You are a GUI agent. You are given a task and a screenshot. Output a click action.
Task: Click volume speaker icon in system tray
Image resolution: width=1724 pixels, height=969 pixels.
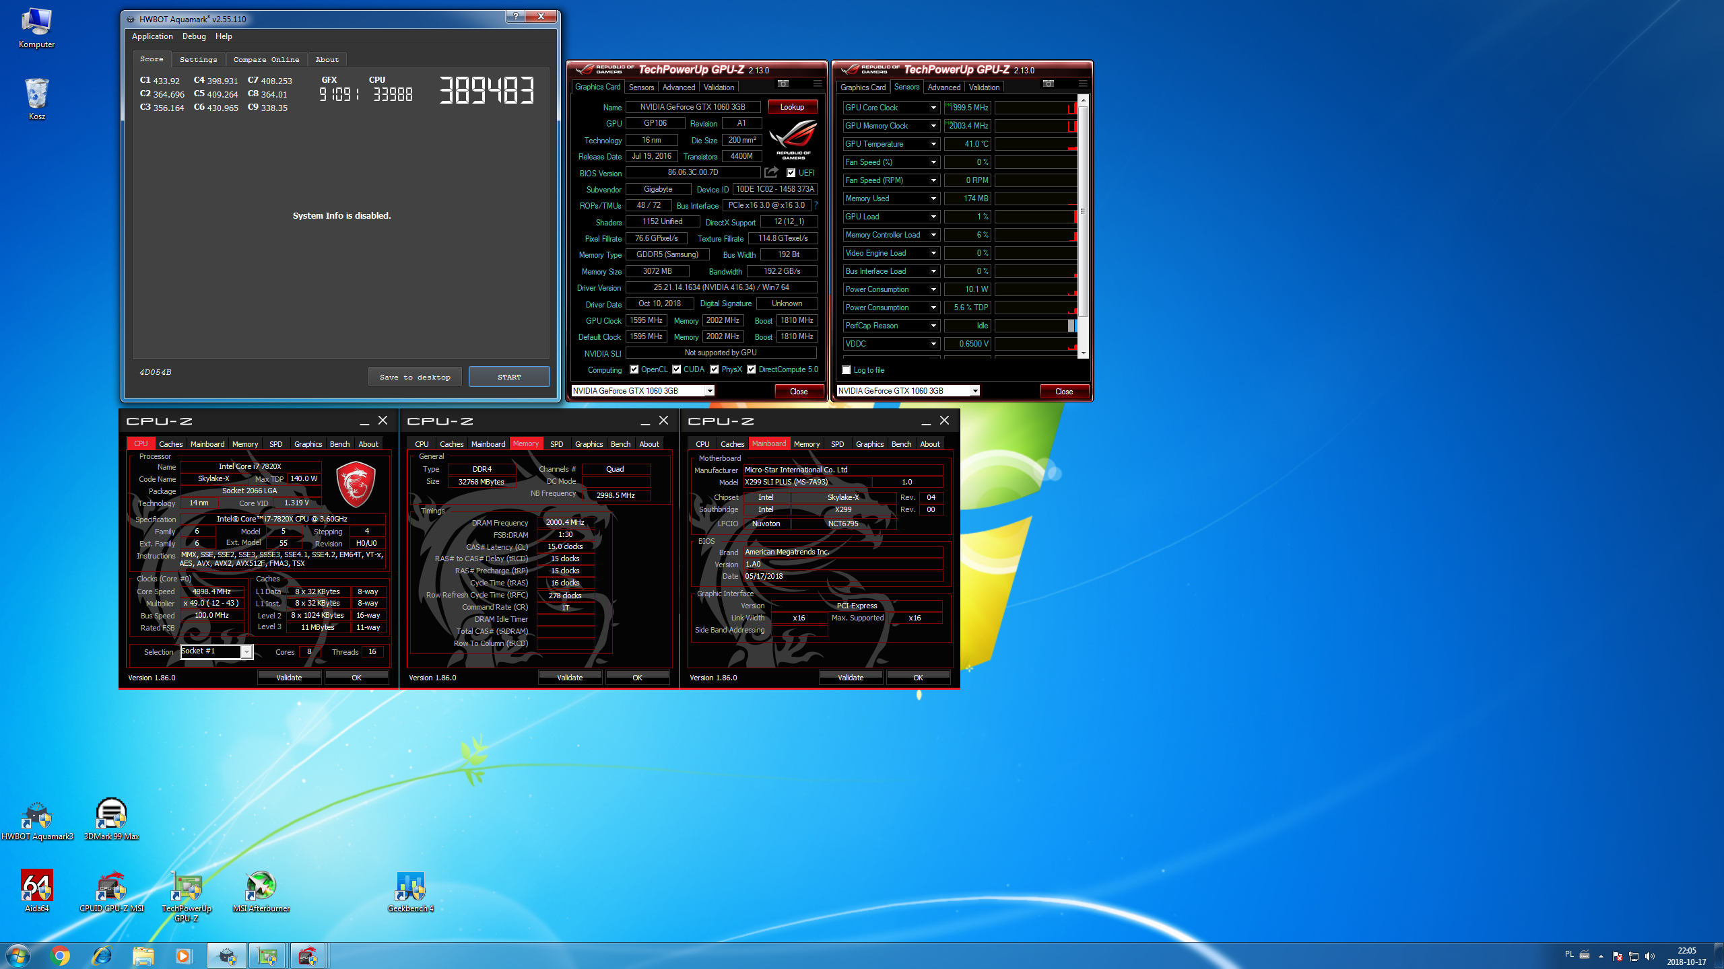pos(1649,956)
